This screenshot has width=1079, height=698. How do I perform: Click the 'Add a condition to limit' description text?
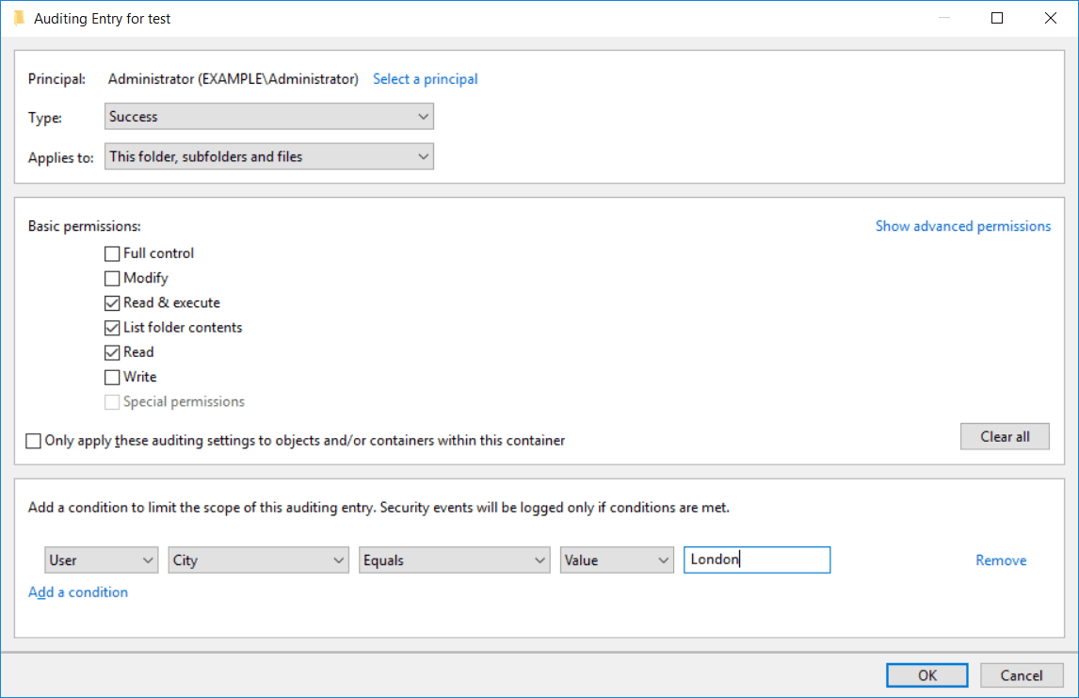pos(378,508)
